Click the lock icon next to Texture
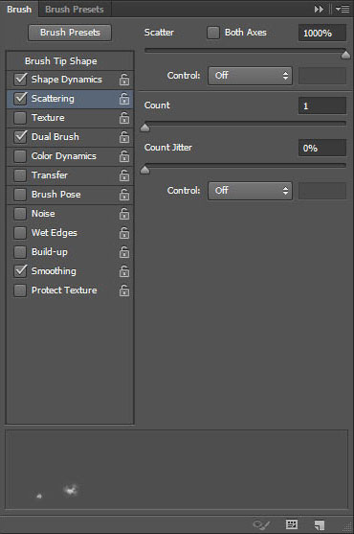 [124, 118]
